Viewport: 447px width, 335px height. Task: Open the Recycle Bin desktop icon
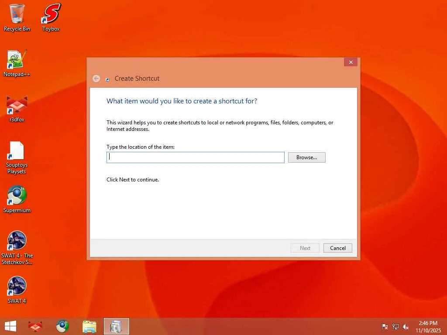[x=17, y=17]
